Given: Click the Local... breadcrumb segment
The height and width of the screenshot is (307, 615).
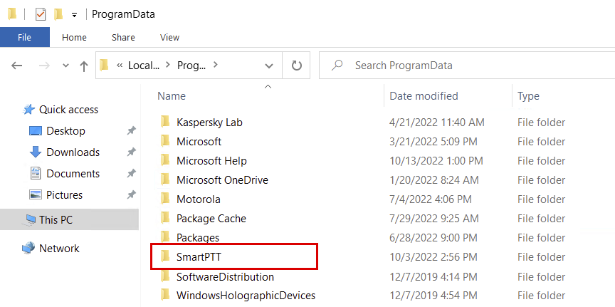Looking at the screenshot, I should (x=144, y=65).
